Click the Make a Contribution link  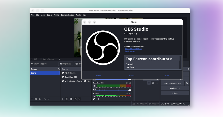click(x=133, y=49)
